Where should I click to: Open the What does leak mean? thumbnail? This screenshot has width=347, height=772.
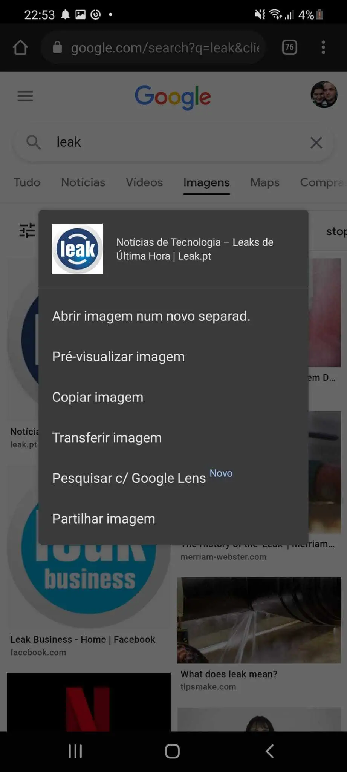[259, 620]
